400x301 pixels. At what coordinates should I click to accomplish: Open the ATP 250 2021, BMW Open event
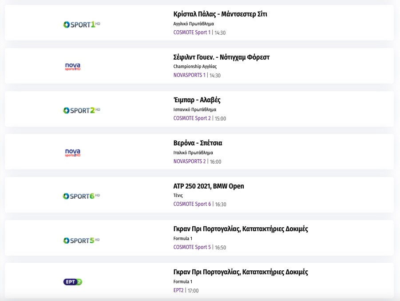tap(209, 186)
